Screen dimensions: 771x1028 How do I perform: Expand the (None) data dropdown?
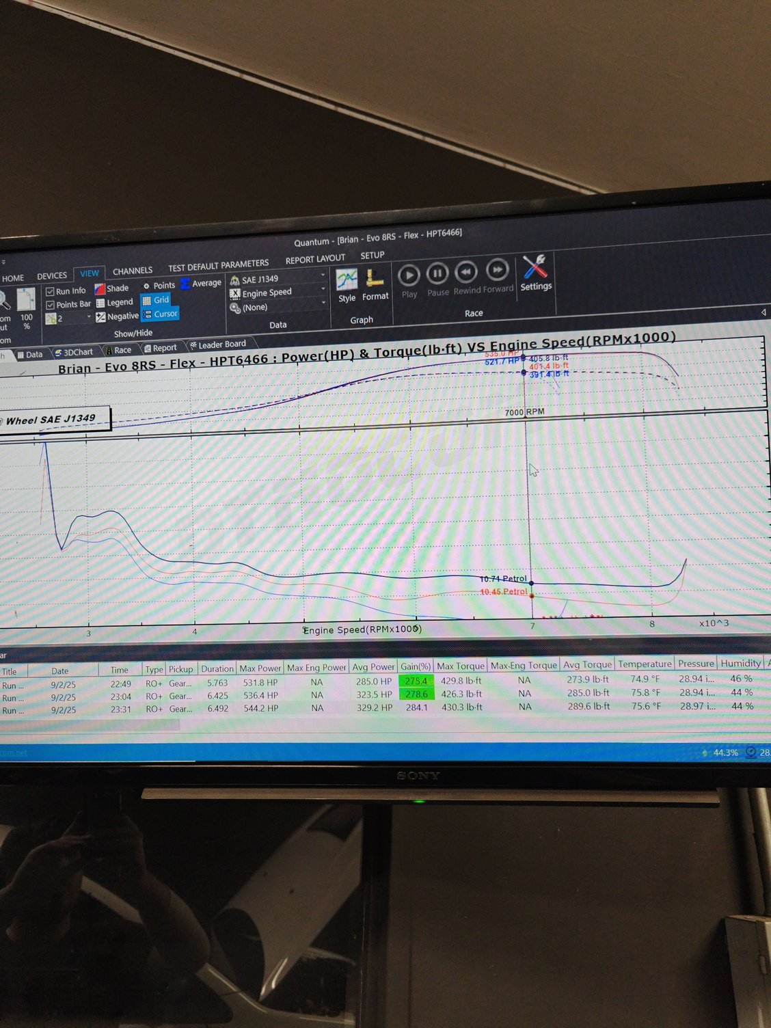click(323, 302)
